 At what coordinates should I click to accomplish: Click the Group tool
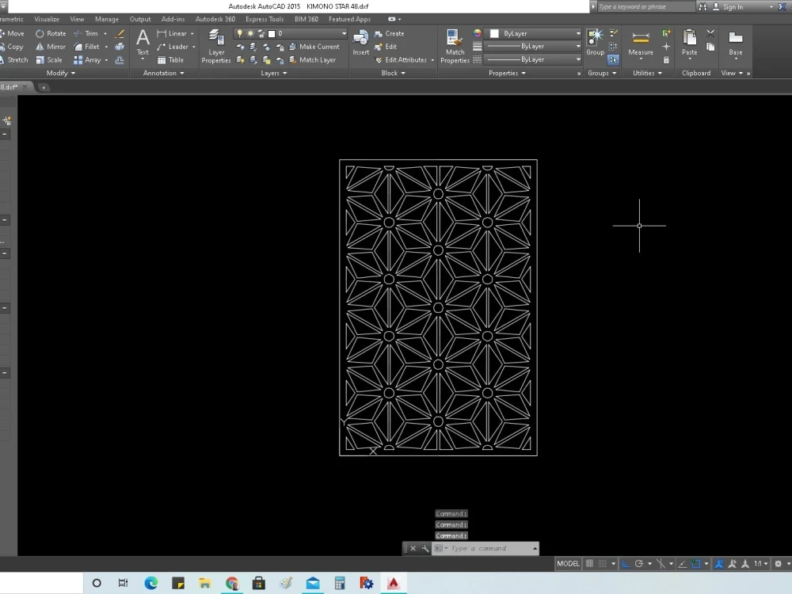coord(595,42)
